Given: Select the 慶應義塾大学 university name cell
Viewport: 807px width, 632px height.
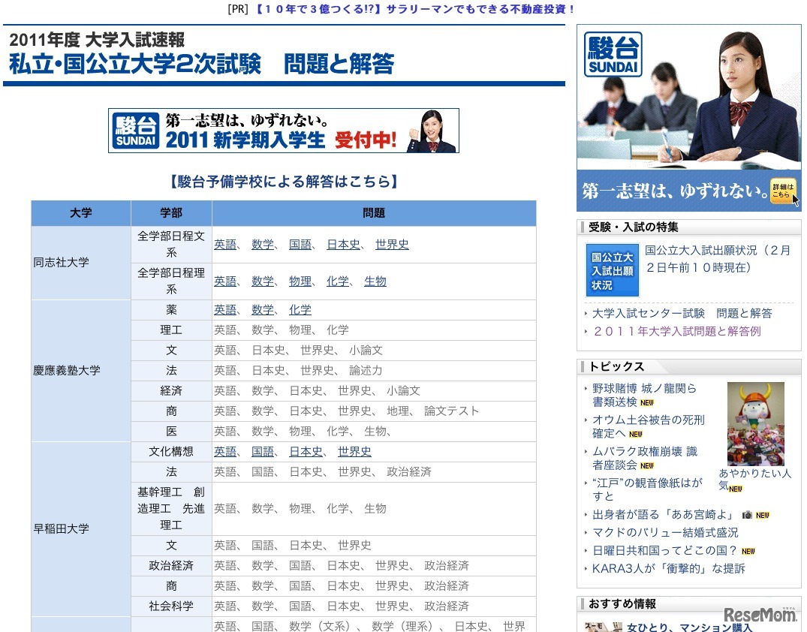Looking at the screenshot, I should (81, 371).
